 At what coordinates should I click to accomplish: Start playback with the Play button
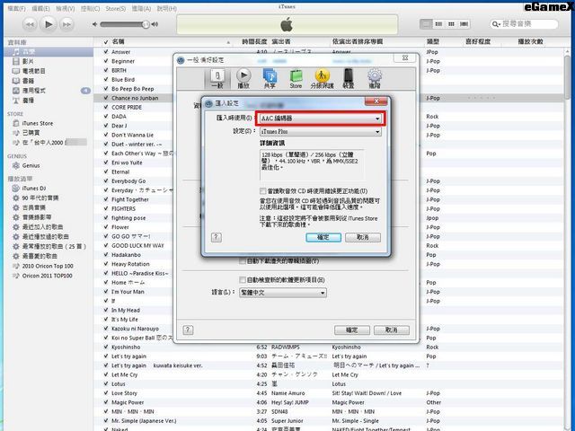(x=49, y=24)
